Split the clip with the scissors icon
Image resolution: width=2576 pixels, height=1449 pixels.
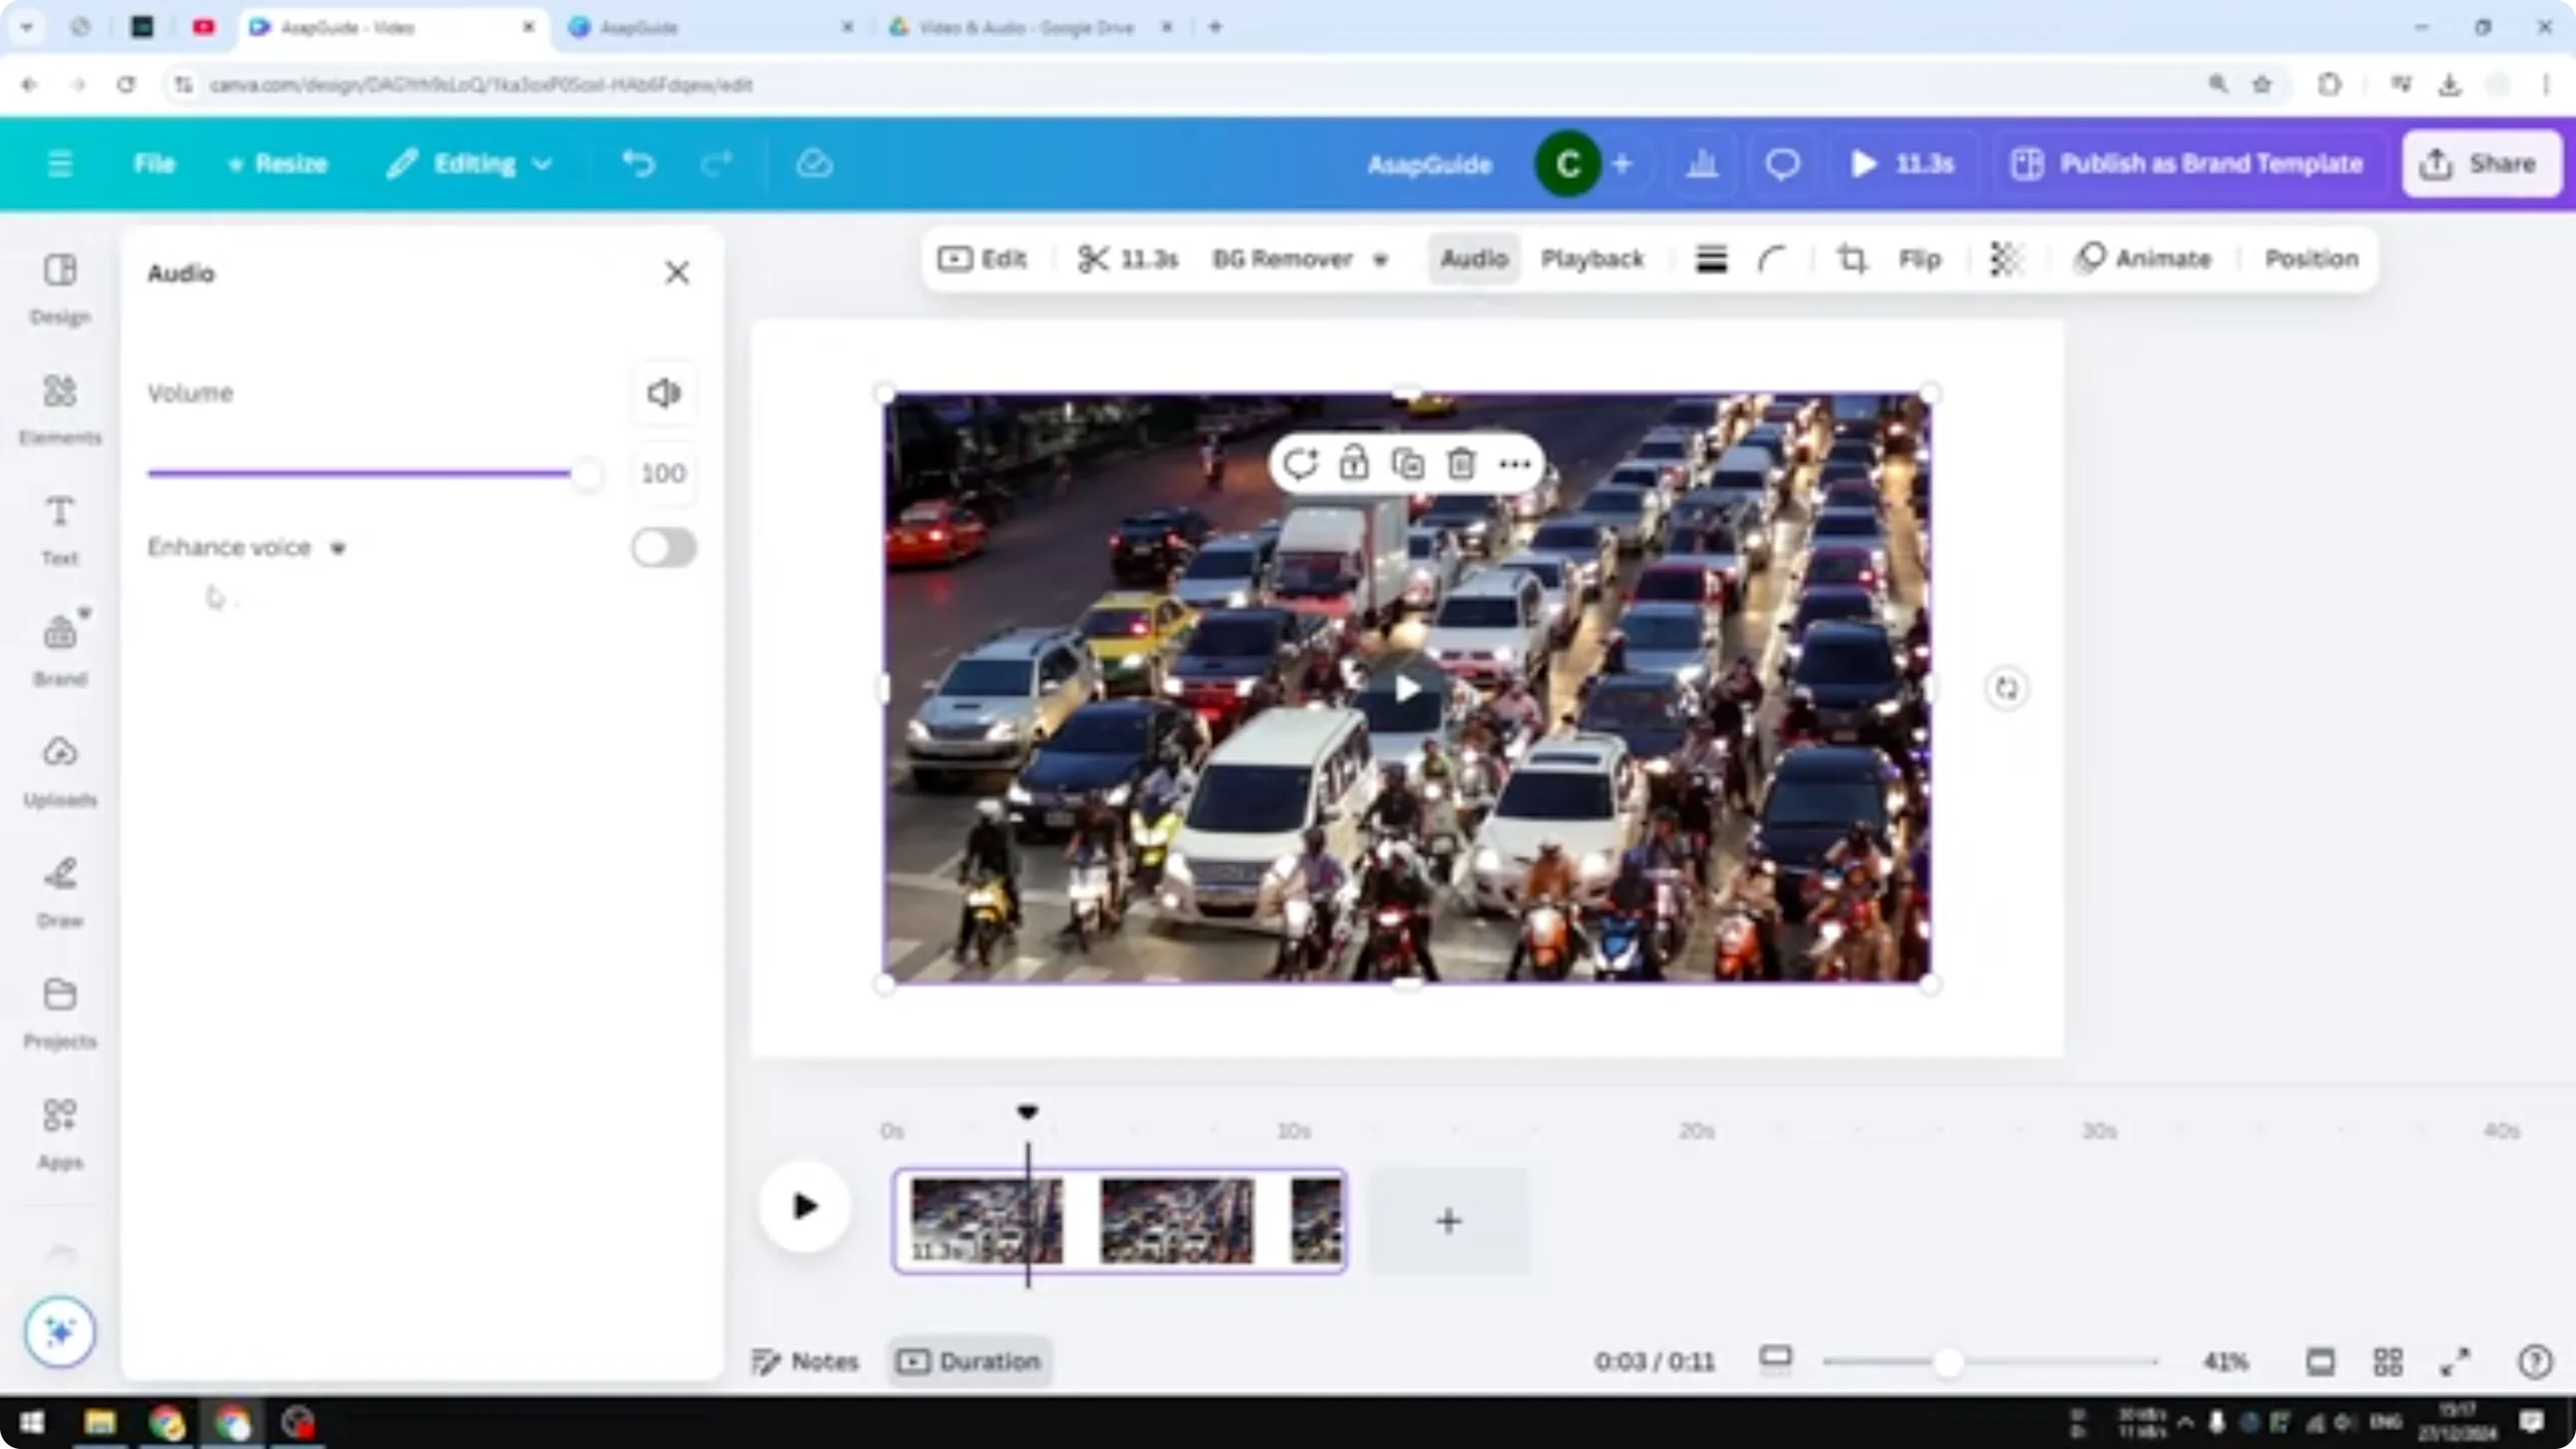[x=1093, y=259]
